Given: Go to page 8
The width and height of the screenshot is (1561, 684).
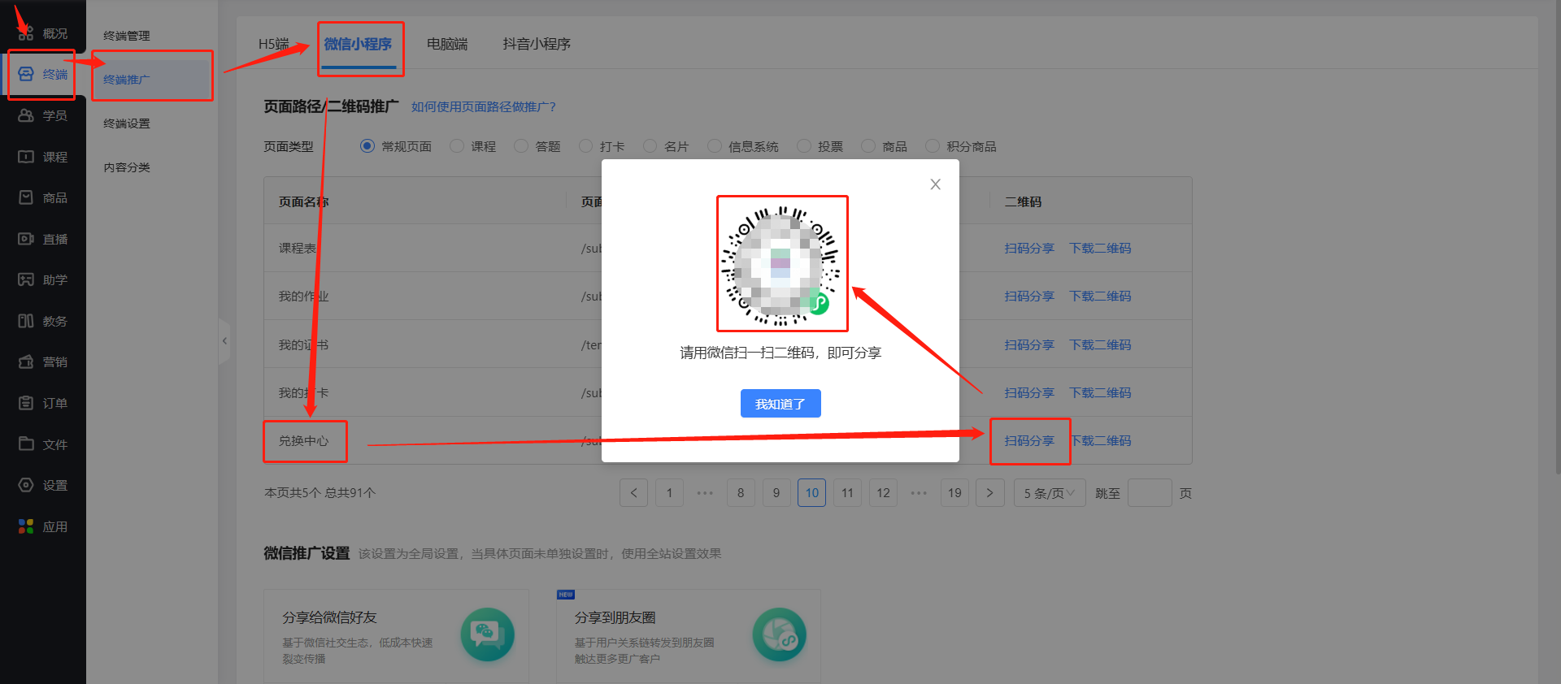Looking at the screenshot, I should coord(741,493).
